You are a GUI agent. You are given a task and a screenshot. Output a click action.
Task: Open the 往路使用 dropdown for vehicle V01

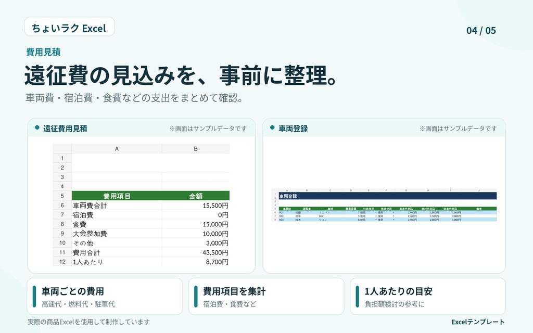376,212
